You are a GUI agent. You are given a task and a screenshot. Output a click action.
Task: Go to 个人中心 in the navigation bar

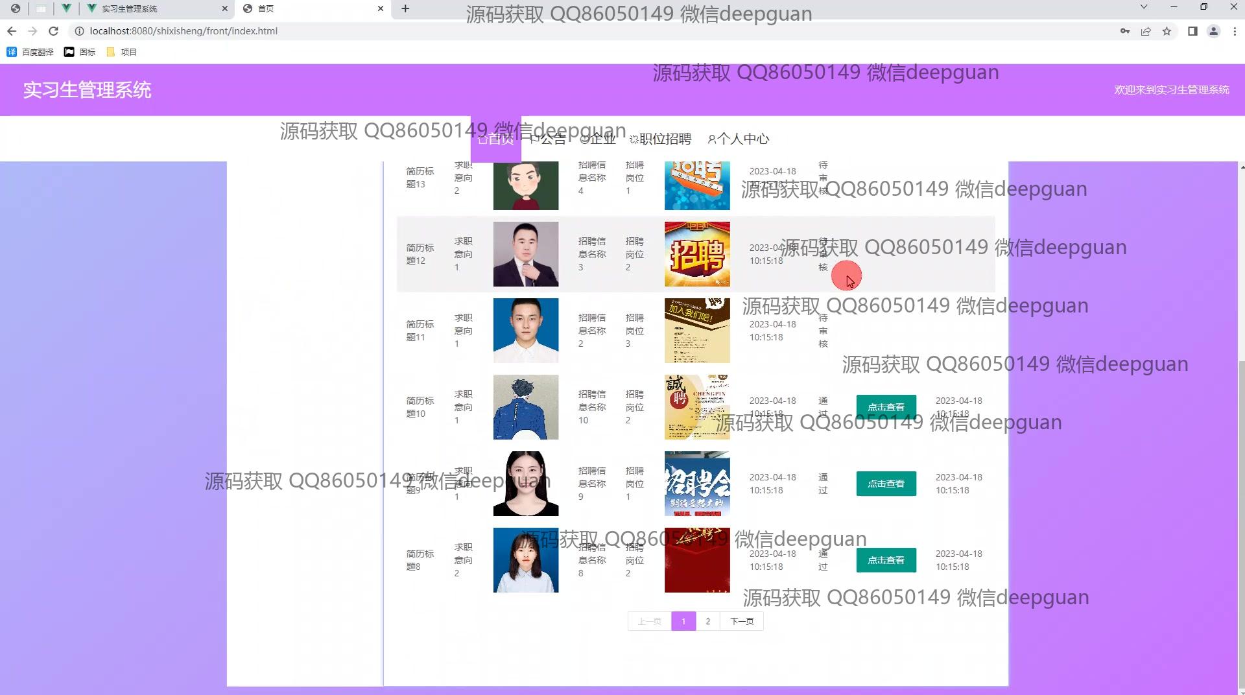click(738, 139)
